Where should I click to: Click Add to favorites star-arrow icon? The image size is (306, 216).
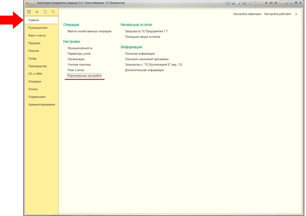244,3
